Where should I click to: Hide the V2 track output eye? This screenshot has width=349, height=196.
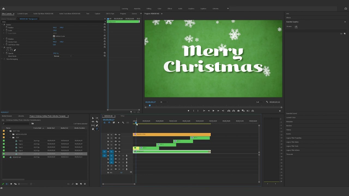[119, 148]
